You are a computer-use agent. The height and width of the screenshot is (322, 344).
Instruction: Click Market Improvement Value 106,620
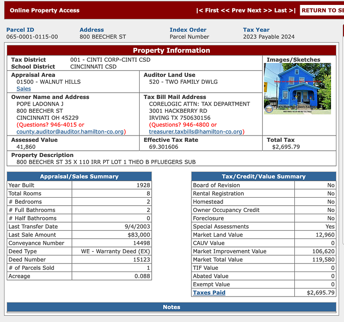click(323, 251)
